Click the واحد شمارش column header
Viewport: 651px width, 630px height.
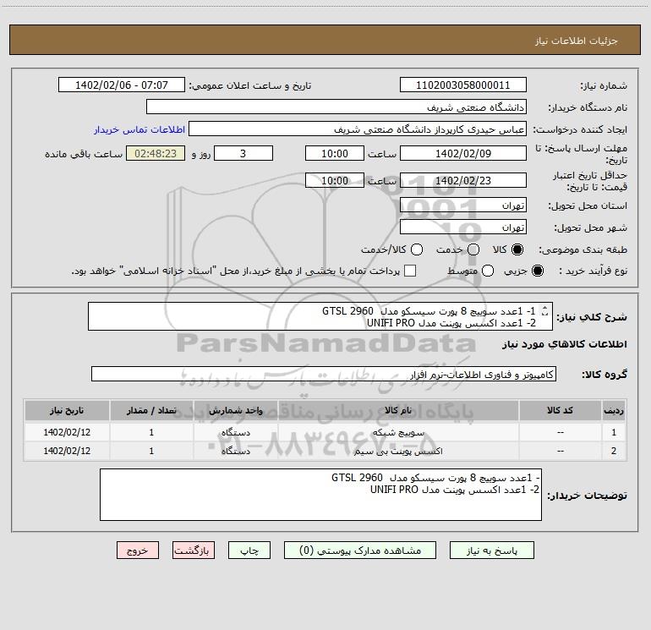(235, 410)
